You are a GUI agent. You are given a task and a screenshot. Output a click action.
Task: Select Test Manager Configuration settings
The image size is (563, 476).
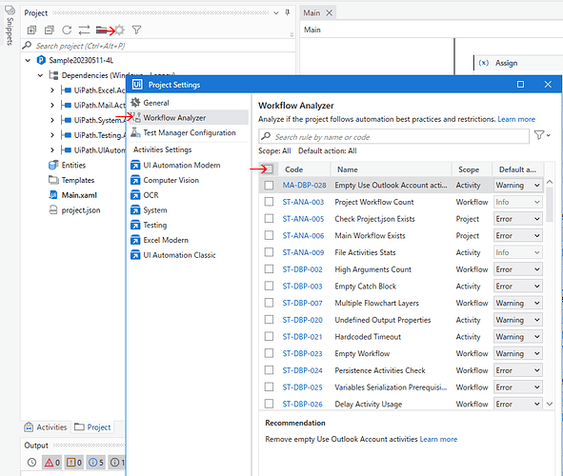pyautogui.click(x=190, y=132)
